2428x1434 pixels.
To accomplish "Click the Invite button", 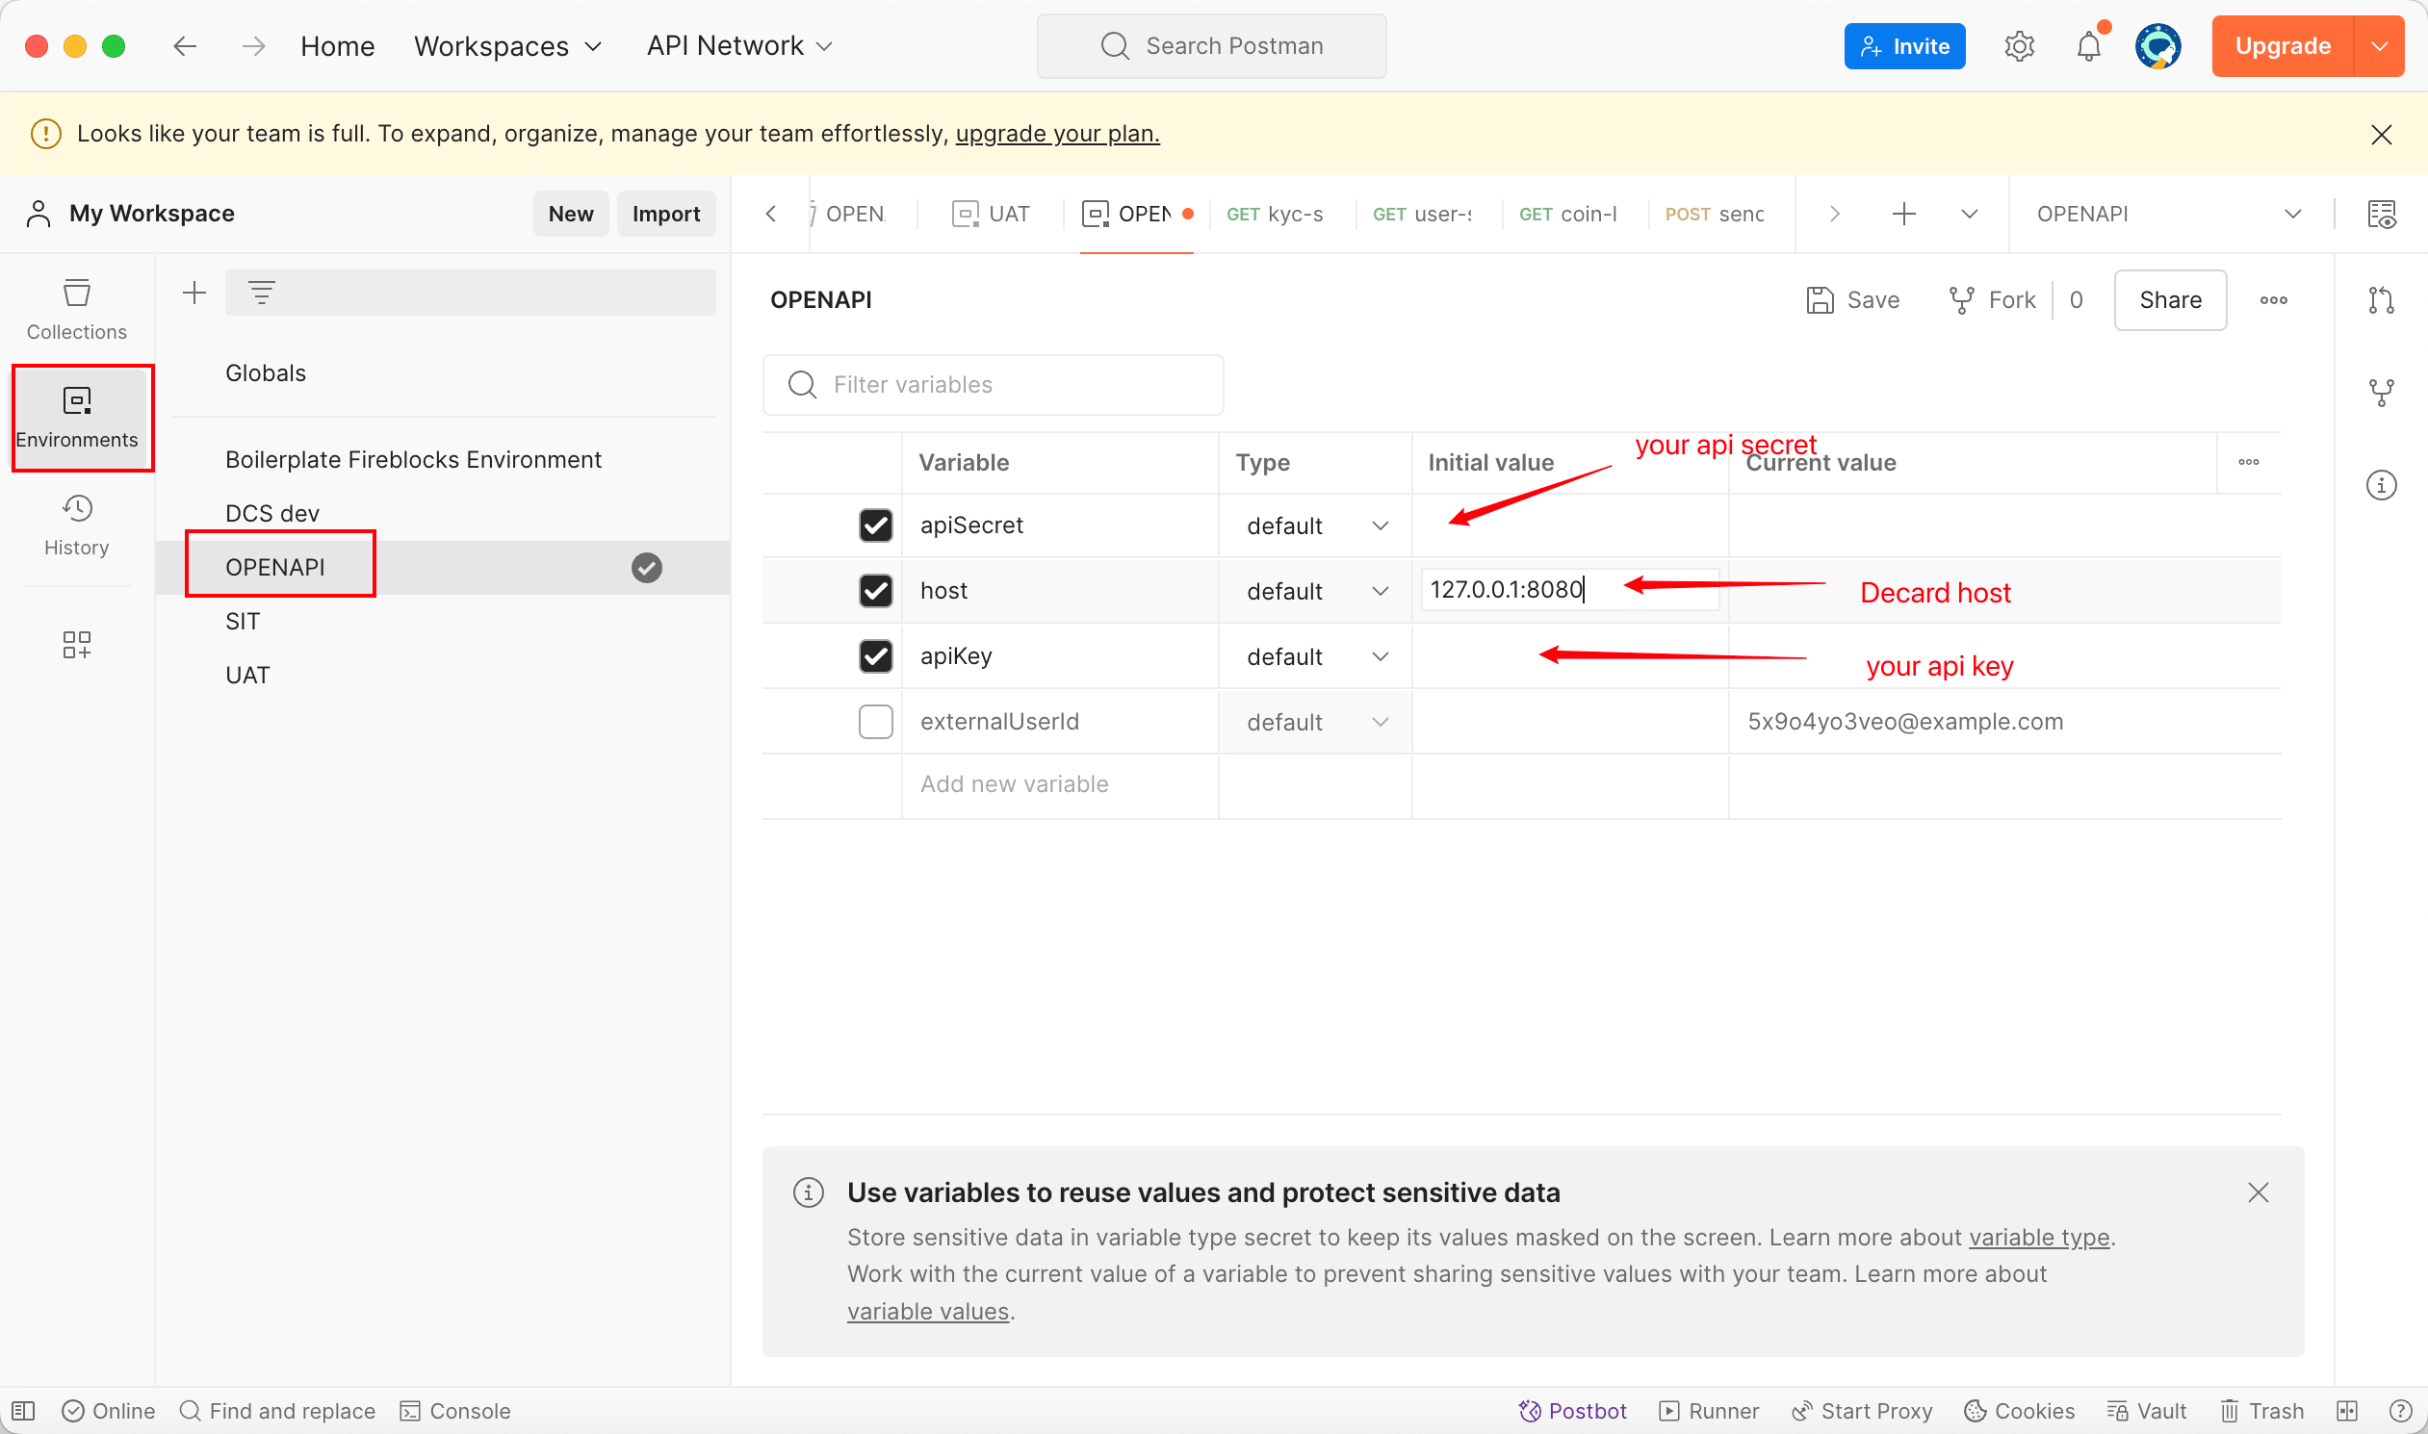I will point(1904,45).
